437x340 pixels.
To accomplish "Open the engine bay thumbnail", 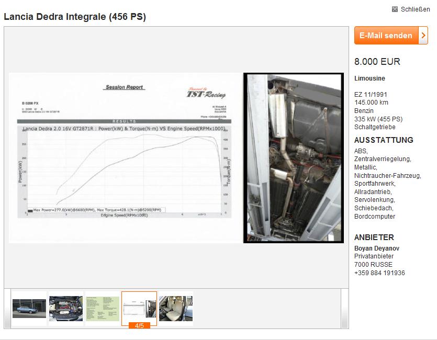I will pos(66,309).
